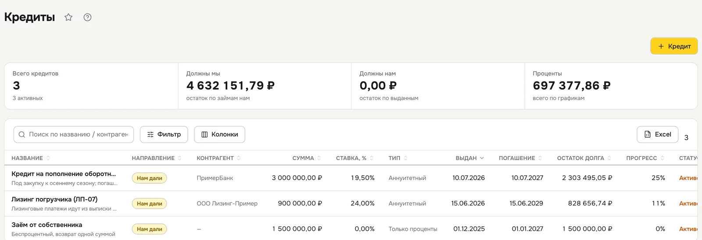
Task: Click debt balance 828 656,74 ₽
Action: pos(590,203)
